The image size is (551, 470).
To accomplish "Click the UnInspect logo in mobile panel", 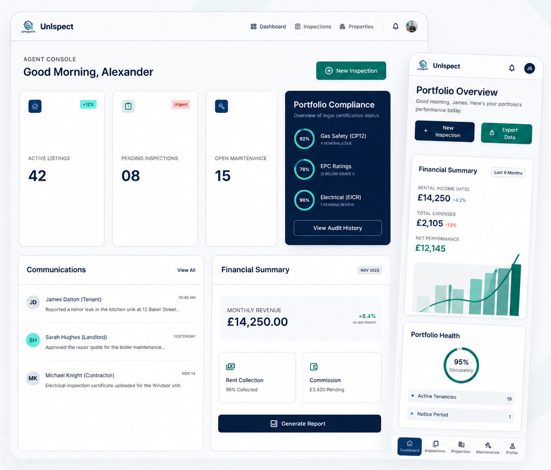I will click(423, 65).
